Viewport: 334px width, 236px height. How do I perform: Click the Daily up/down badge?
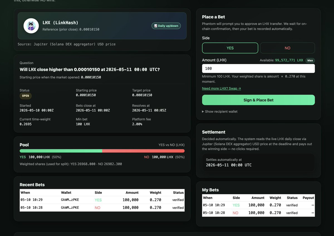(x=166, y=26)
